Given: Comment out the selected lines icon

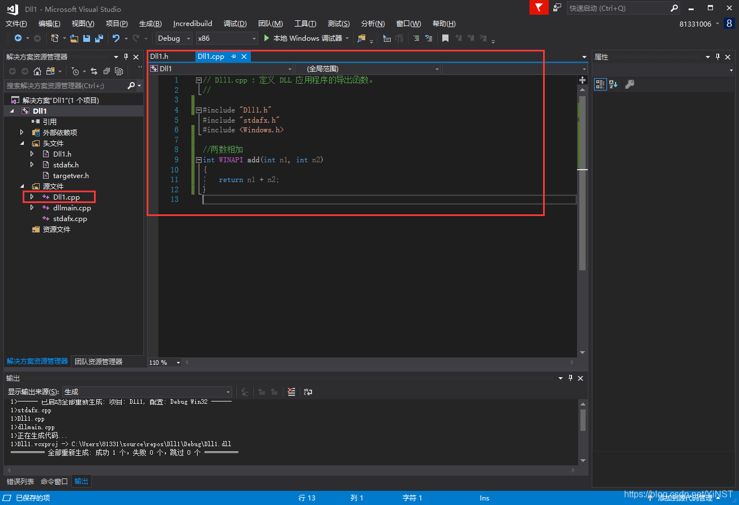Looking at the screenshot, I should [x=416, y=38].
